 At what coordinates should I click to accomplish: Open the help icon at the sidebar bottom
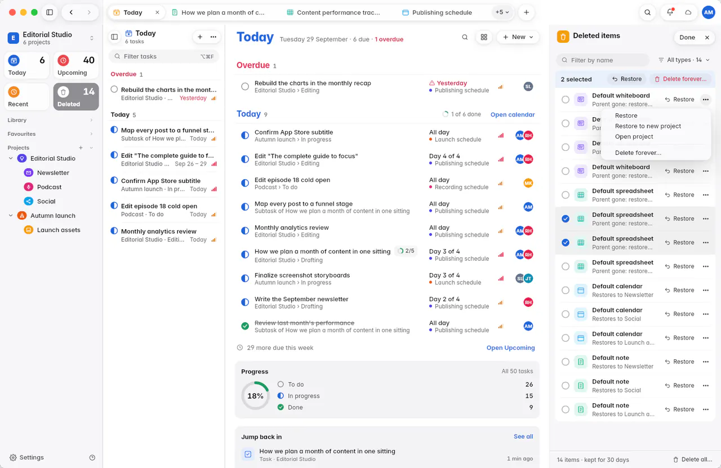click(92, 458)
